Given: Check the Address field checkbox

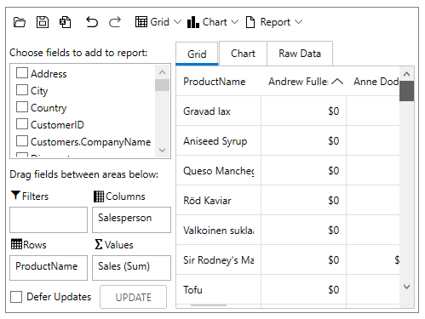Looking at the screenshot, I should (22, 73).
